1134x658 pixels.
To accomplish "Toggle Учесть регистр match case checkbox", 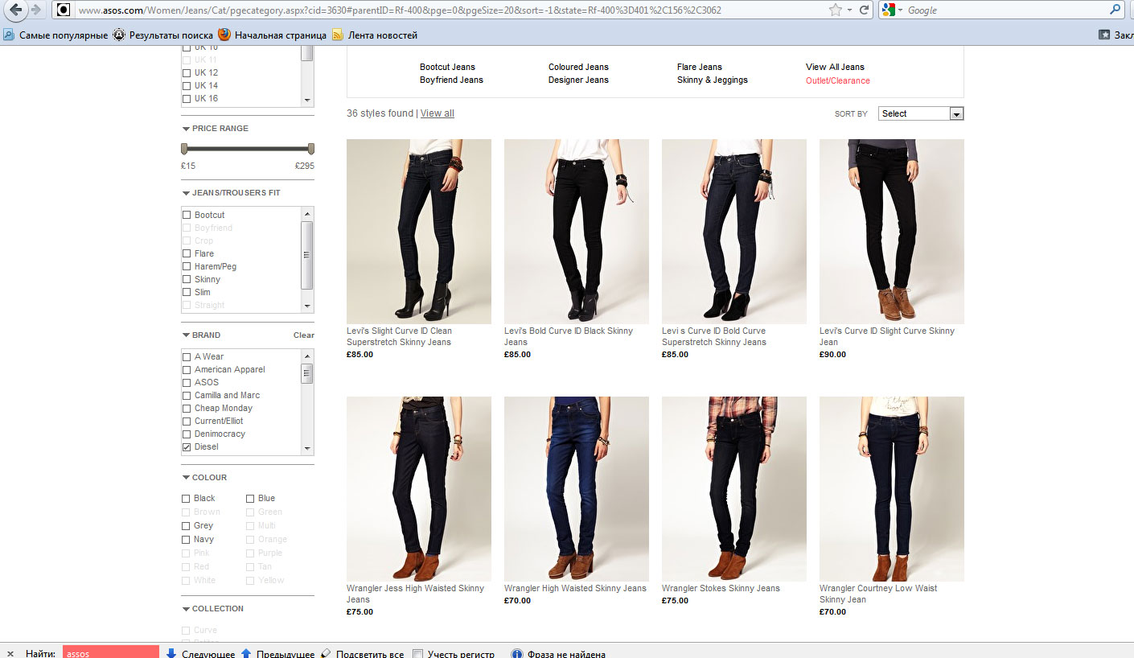I will coord(417,653).
